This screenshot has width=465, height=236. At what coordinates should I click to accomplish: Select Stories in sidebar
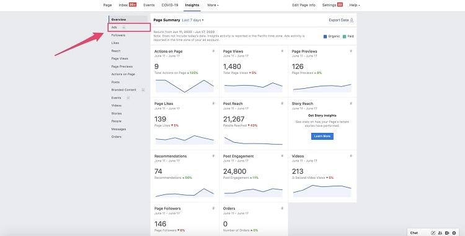pos(117,113)
